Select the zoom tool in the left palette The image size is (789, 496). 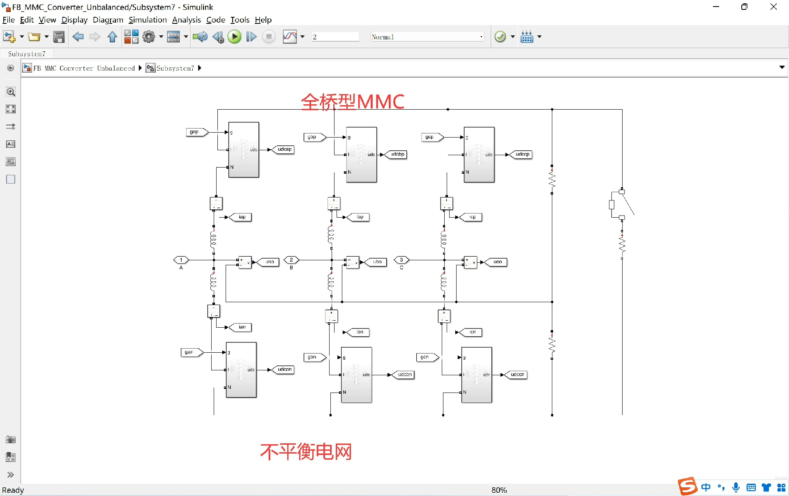coord(10,92)
